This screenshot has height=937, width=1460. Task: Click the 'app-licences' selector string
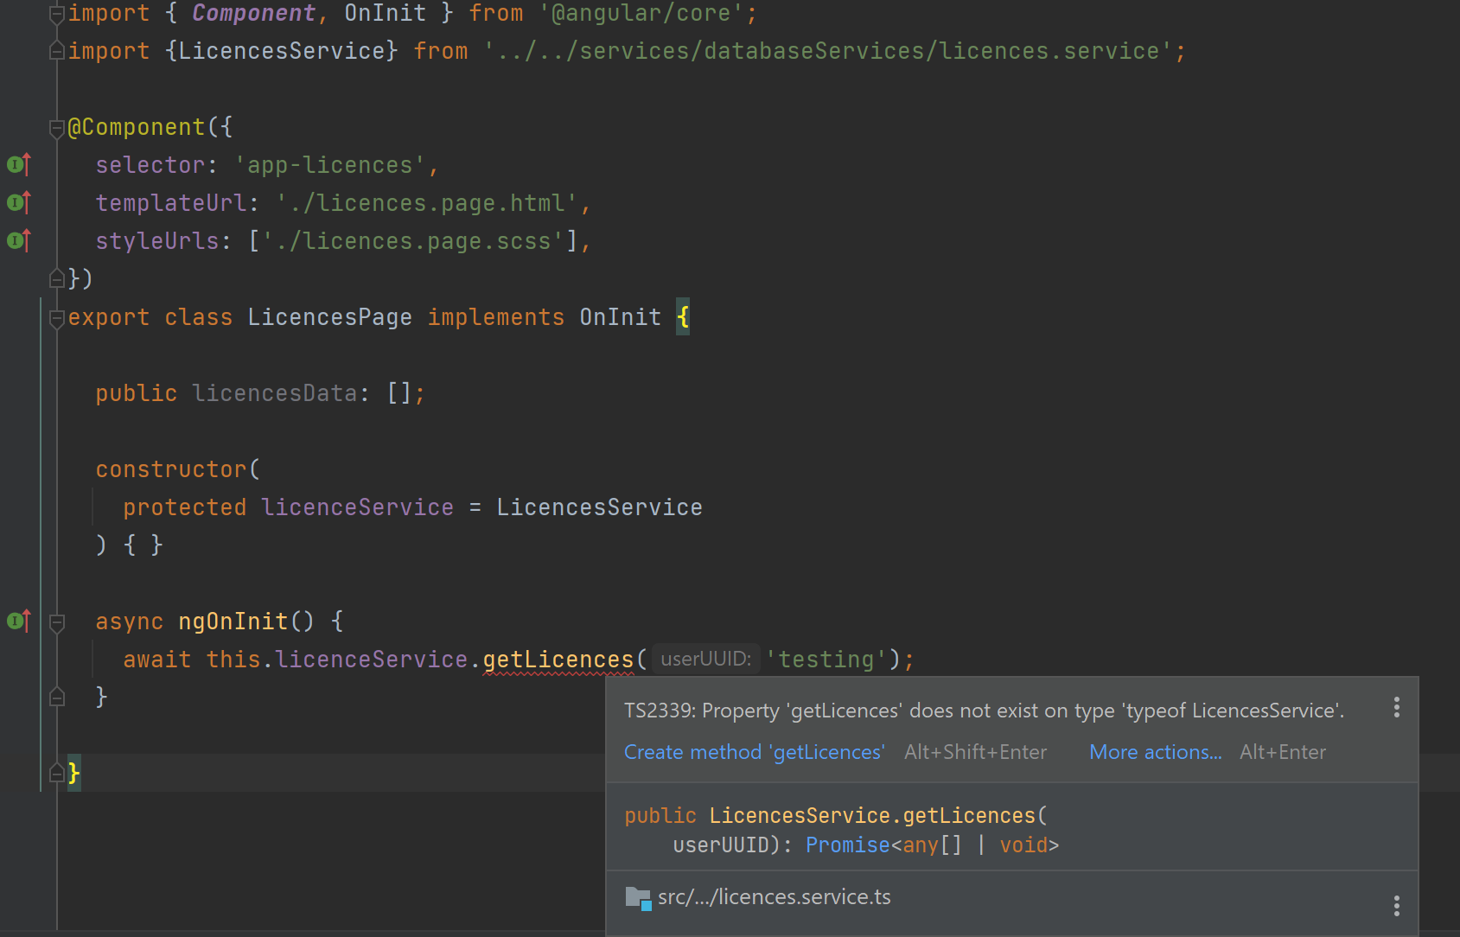coord(330,165)
